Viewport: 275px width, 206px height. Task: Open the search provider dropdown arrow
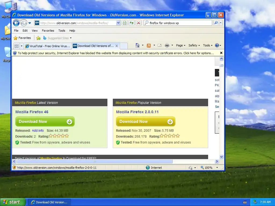221,23
